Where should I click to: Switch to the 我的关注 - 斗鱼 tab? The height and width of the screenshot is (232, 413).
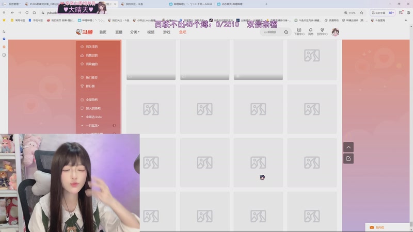[144, 4]
